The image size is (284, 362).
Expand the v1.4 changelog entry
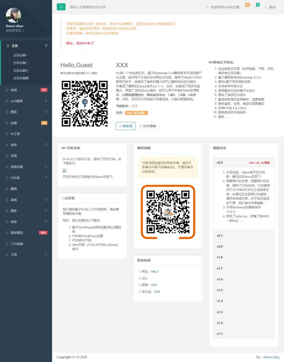coord(243,301)
